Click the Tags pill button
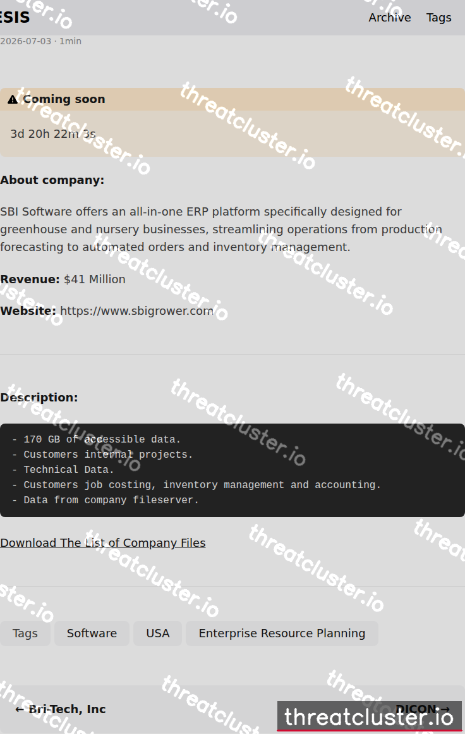This screenshot has width=465, height=734. (25, 633)
